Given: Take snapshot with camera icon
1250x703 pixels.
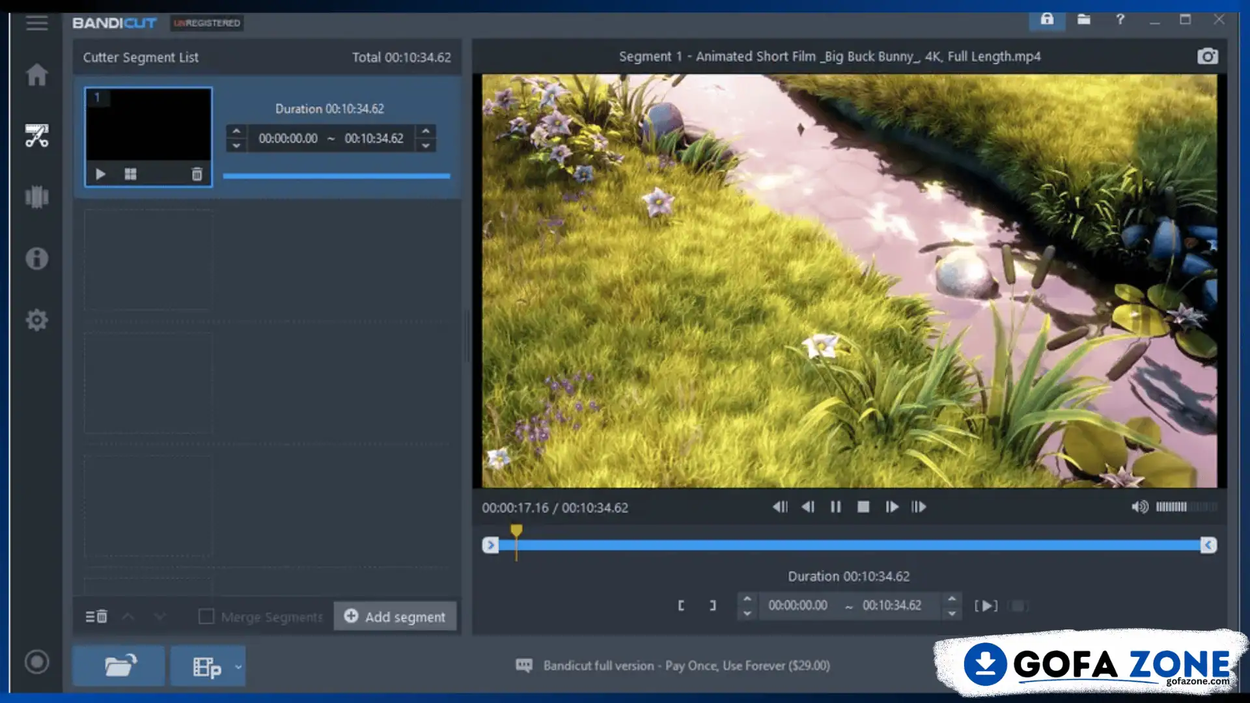Looking at the screenshot, I should click(1208, 57).
